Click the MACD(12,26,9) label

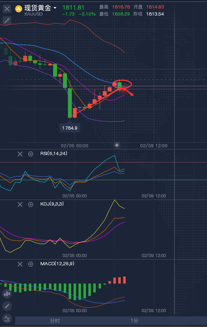pyautogui.click(x=57, y=263)
